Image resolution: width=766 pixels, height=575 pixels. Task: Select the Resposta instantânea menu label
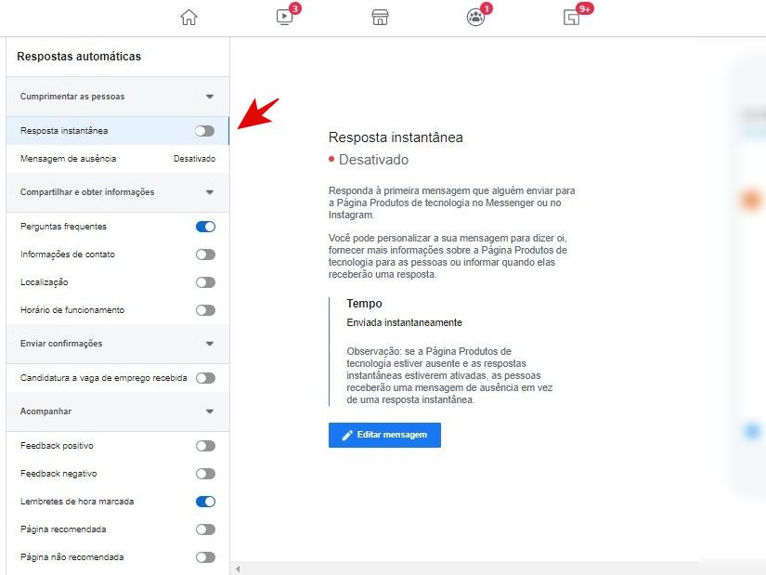click(64, 131)
